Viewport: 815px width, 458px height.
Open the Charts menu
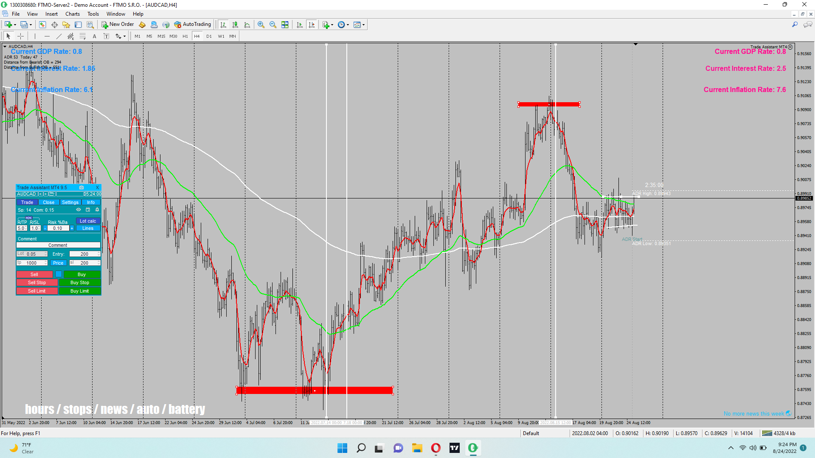73,14
